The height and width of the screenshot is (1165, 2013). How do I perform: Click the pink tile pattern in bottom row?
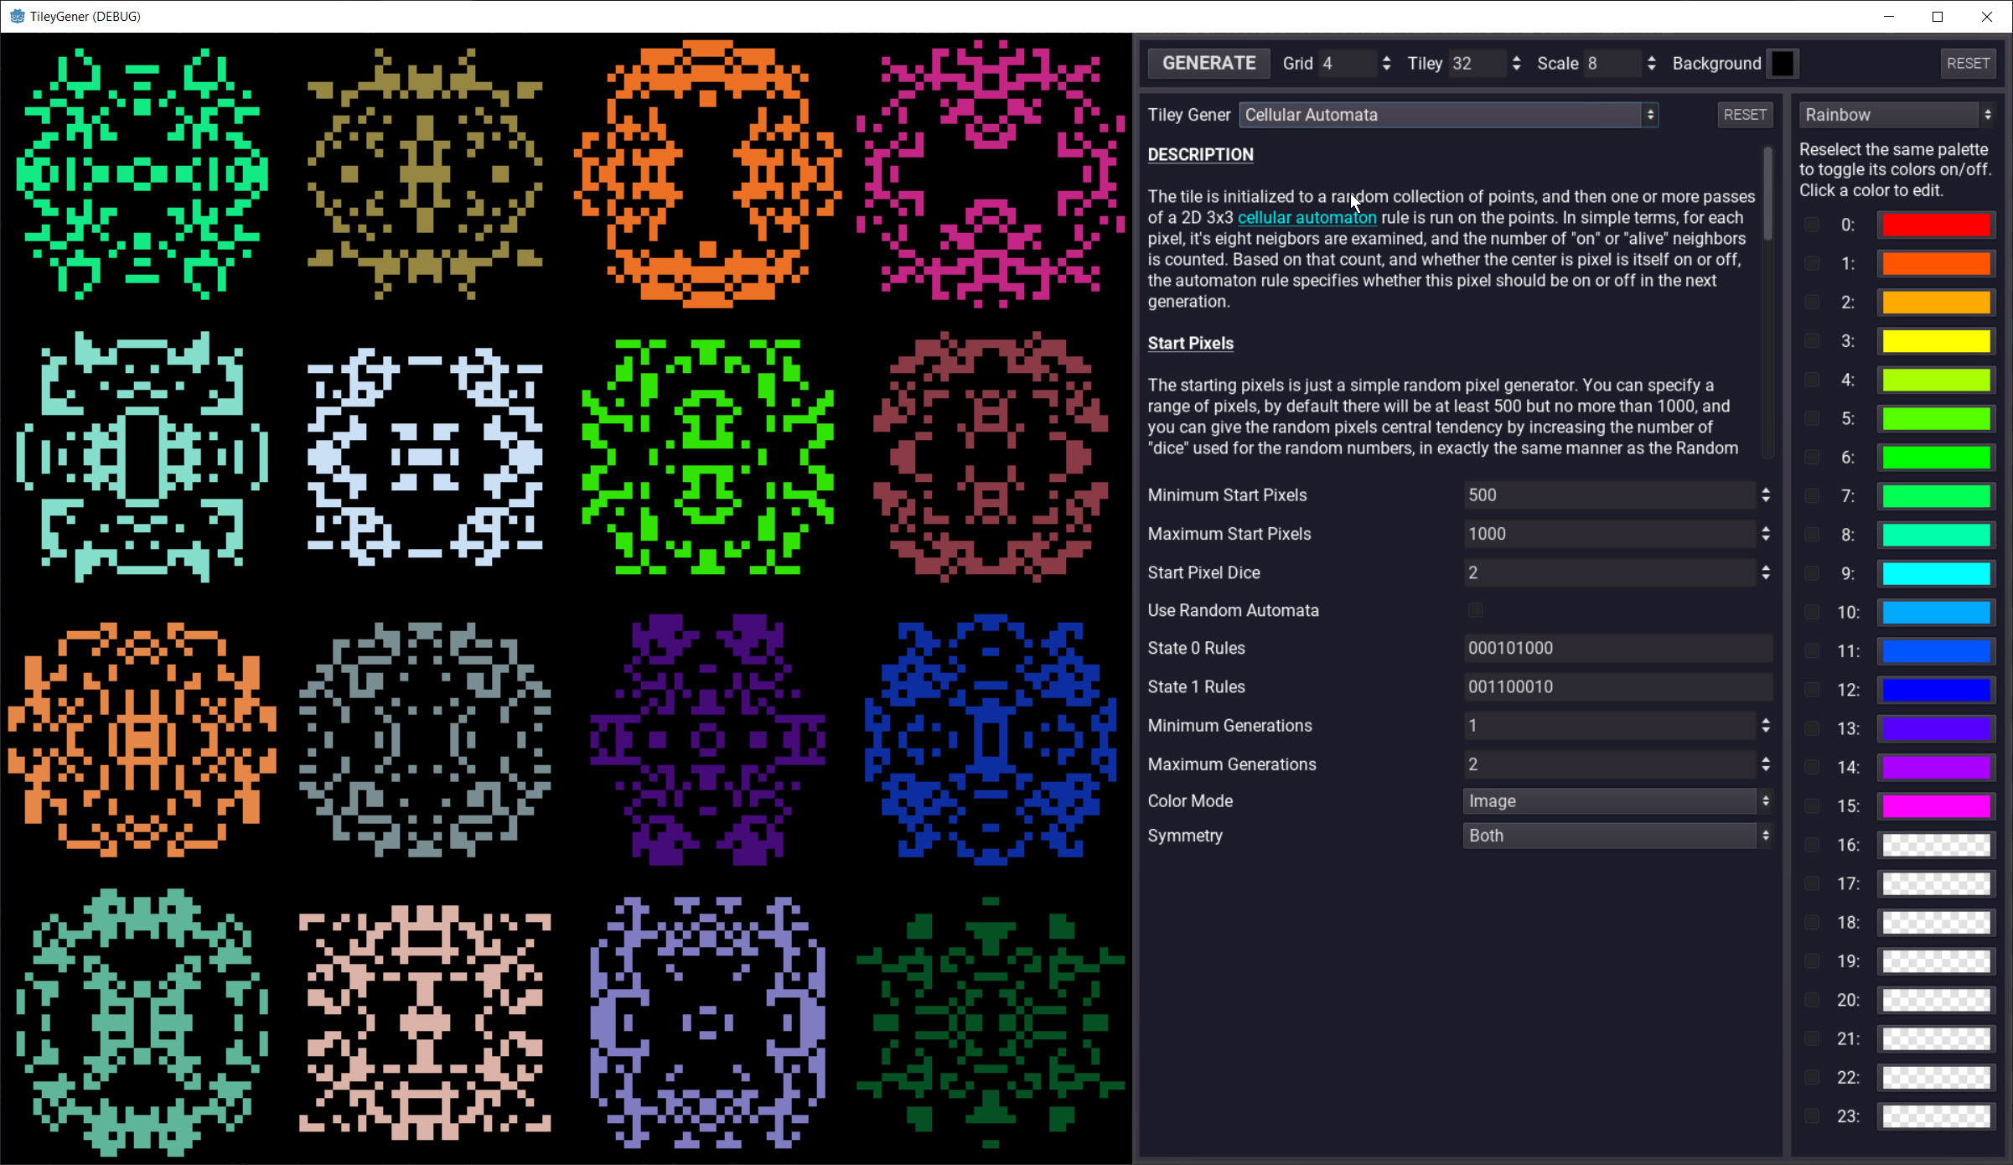(x=425, y=1023)
